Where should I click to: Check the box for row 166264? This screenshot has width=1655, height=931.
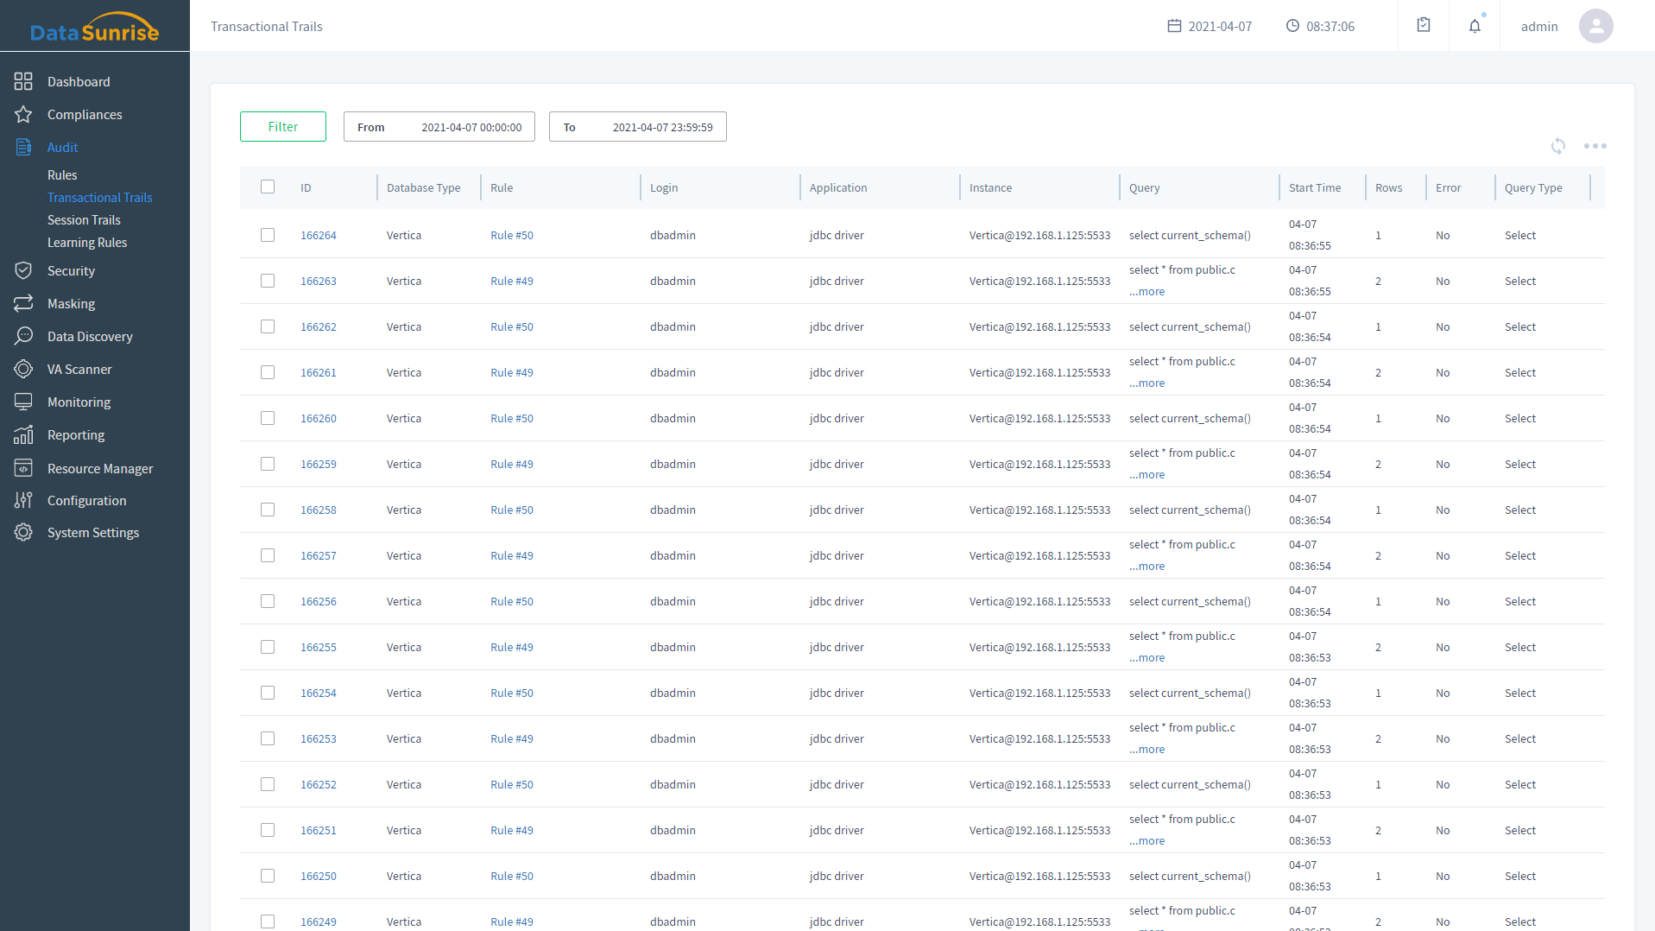coord(268,236)
